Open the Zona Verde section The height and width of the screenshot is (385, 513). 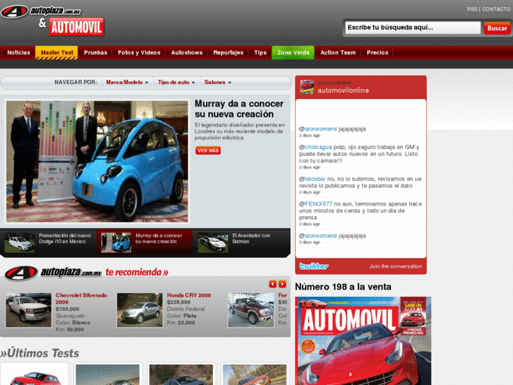[293, 52]
